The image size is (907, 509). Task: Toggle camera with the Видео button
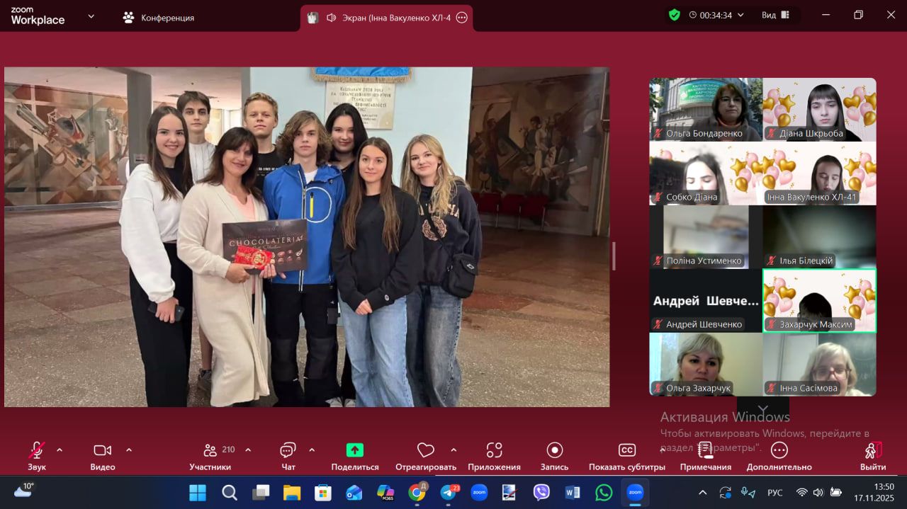click(102, 450)
